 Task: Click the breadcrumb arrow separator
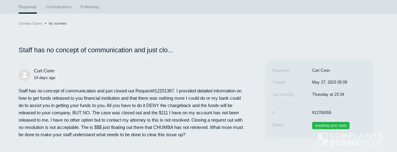[45, 23]
